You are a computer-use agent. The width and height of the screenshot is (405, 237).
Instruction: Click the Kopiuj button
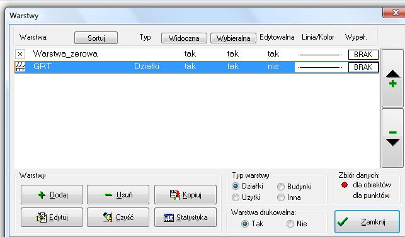pos(185,195)
